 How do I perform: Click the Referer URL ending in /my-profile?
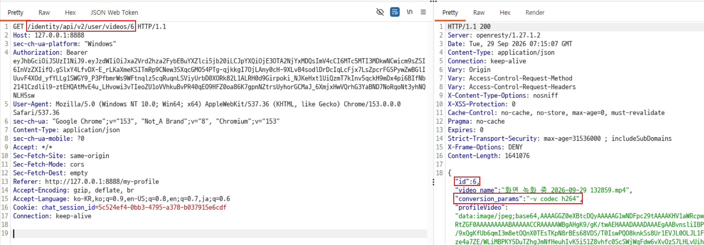tap(102, 182)
